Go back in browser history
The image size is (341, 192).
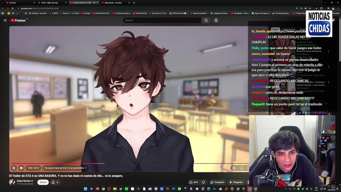click(3, 8)
